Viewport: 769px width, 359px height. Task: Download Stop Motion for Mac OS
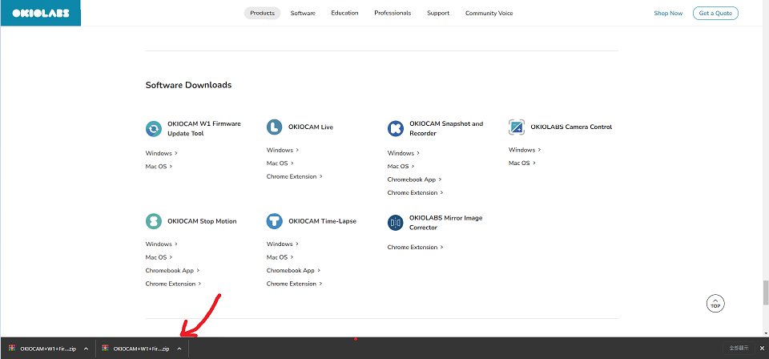(x=159, y=257)
